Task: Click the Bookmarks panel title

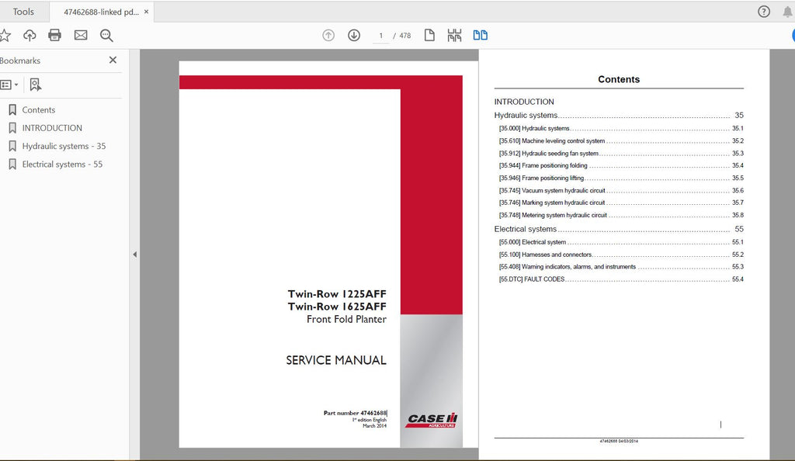Action: (x=19, y=61)
